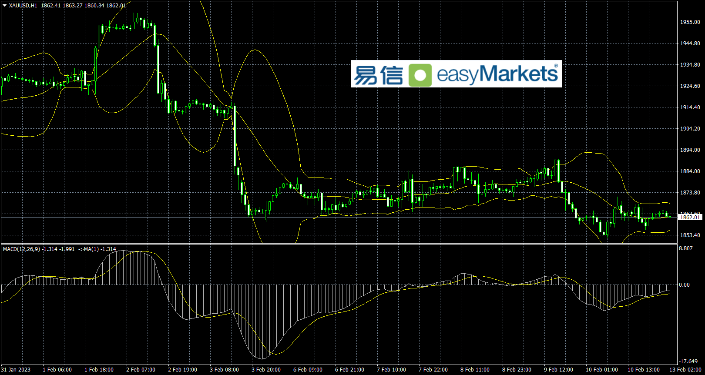This screenshot has height=375, width=705.
Task: Click the 7 Feb 22:00 time label
Action: (x=433, y=370)
